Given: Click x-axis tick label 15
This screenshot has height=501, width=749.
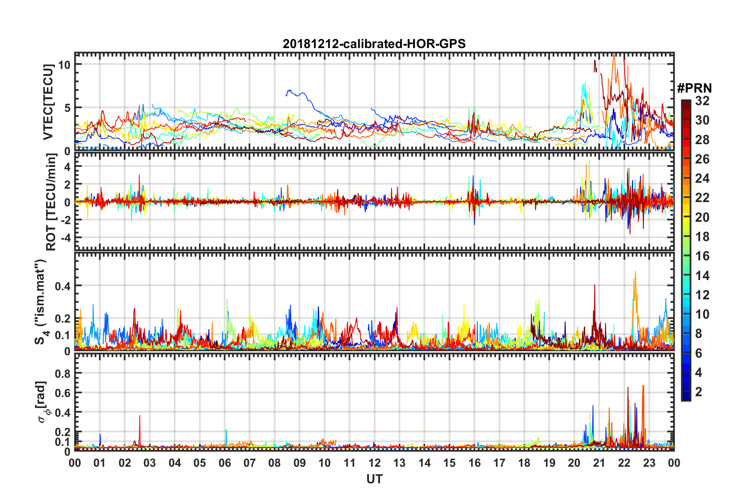Looking at the screenshot, I should (x=449, y=463).
